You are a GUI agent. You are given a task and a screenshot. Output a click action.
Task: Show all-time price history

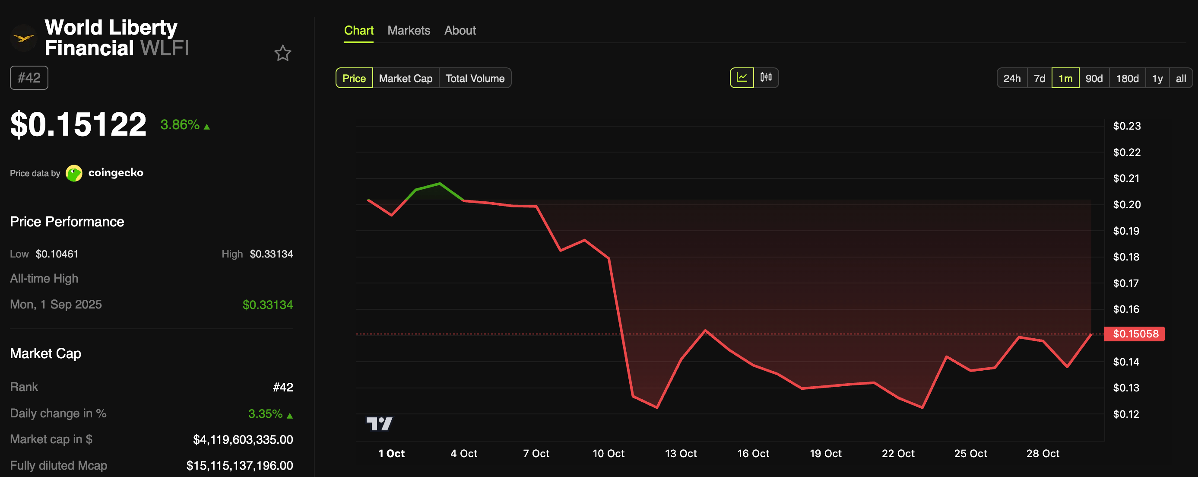(1180, 78)
